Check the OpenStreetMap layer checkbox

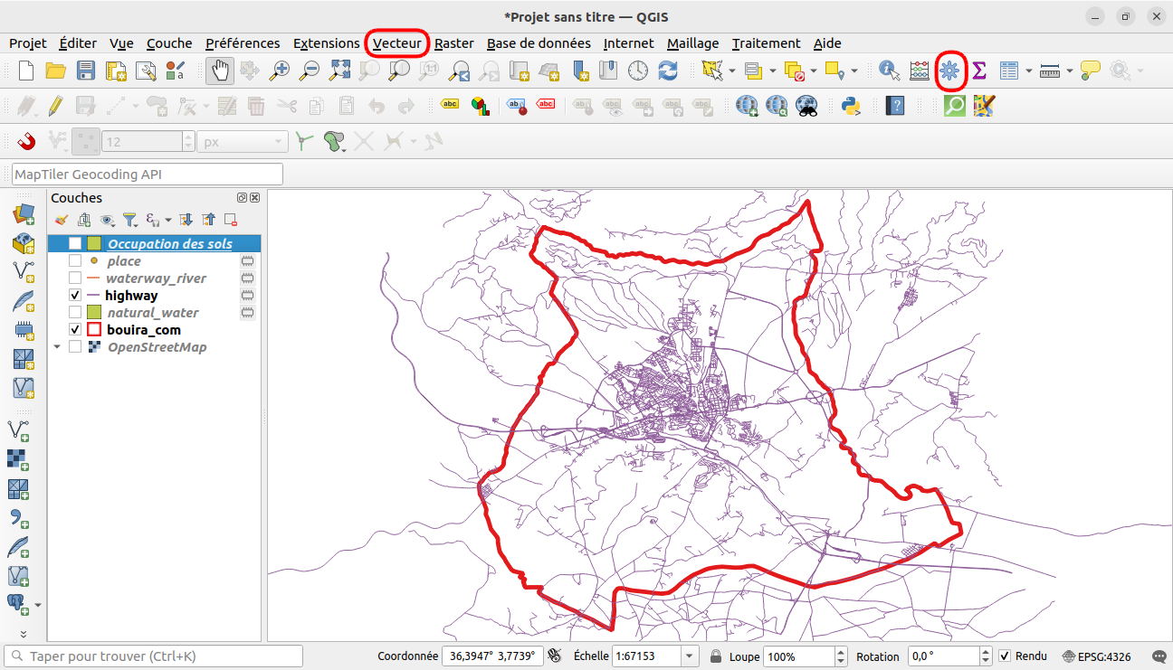click(x=75, y=347)
